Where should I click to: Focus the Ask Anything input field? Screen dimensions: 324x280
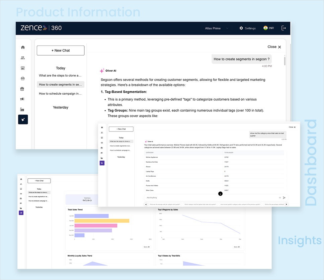click(x=211, y=198)
